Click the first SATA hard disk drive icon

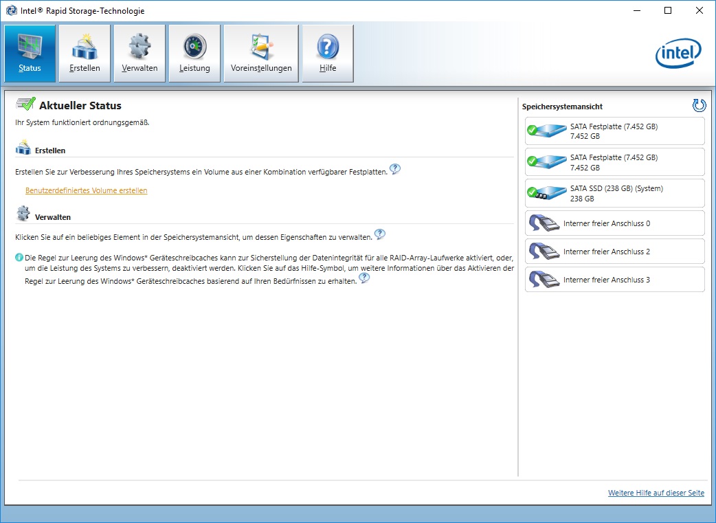coord(546,131)
